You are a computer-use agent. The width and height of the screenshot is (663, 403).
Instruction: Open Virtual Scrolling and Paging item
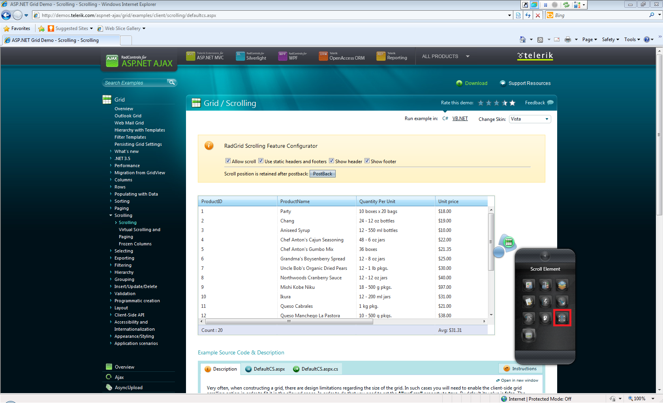tap(139, 233)
